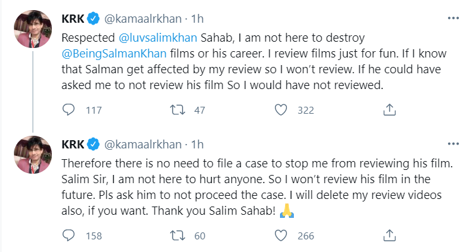Open the more options menu on first tweet
The image size is (474, 252).
(x=453, y=18)
